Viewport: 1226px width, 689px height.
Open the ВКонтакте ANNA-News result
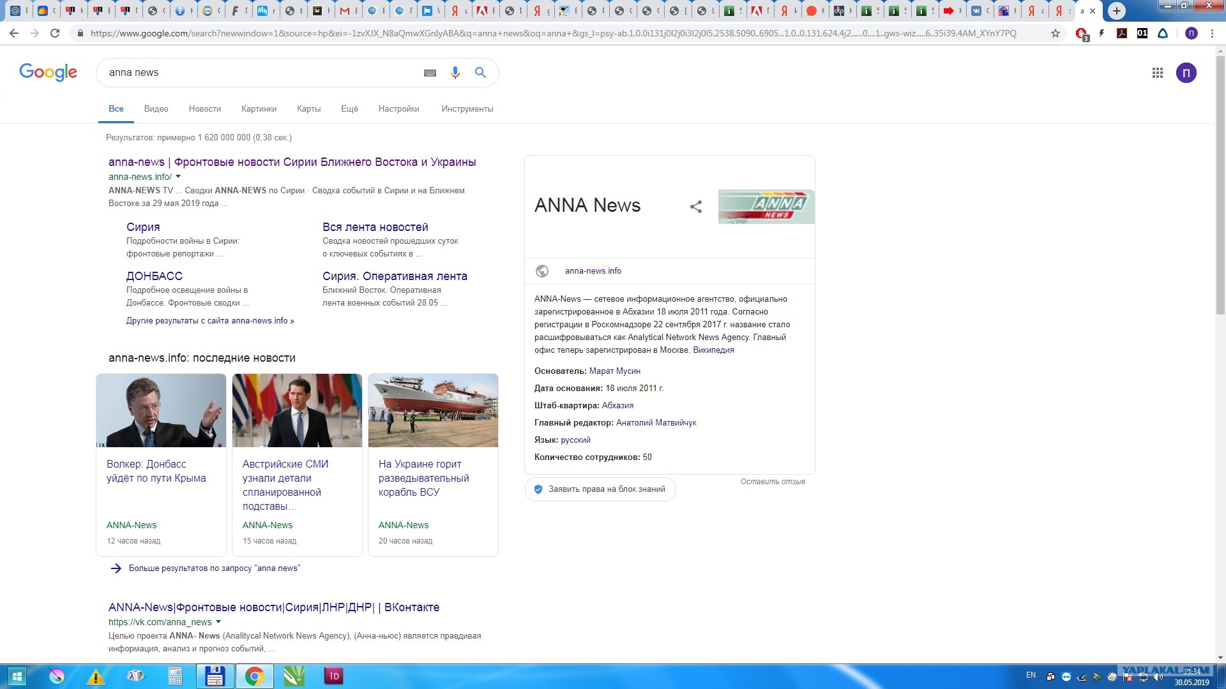274,607
